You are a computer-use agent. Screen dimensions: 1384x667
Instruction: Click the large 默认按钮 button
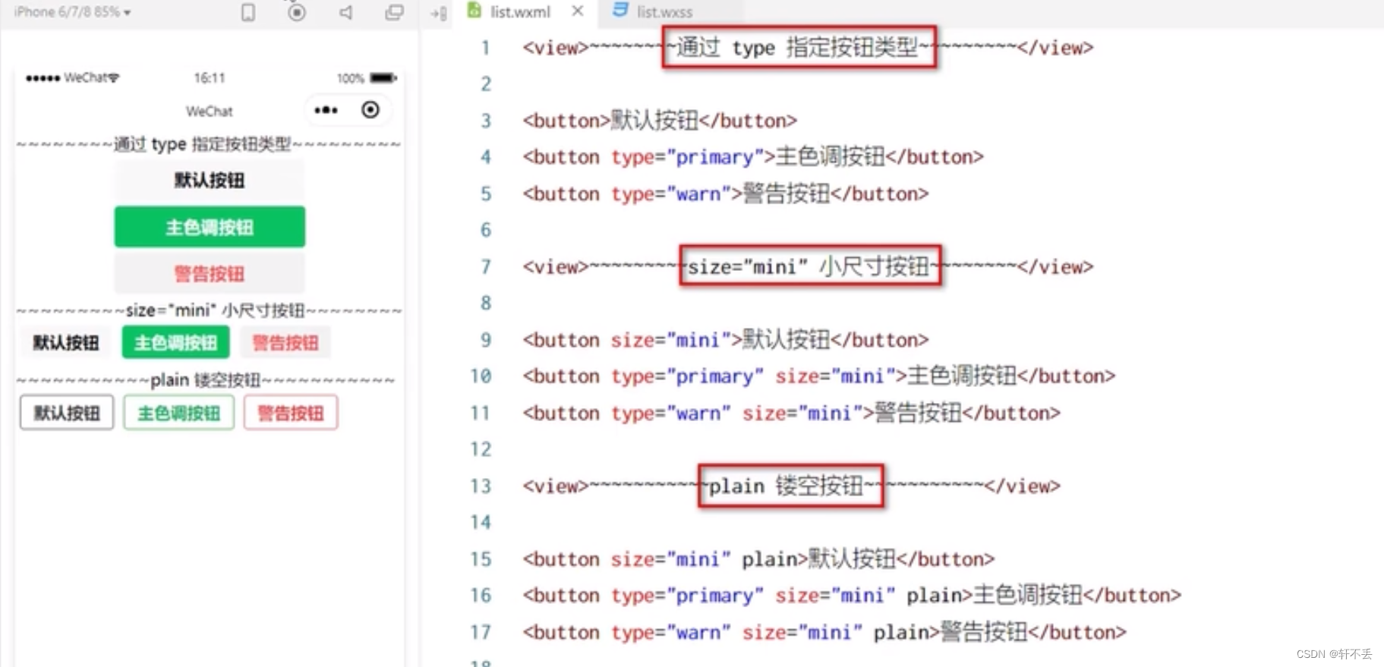pyautogui.click(x=210, y=180)
